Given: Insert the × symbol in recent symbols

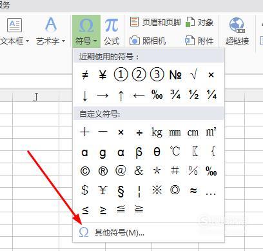Looking at the screenshot, I should tap(211, 75).
